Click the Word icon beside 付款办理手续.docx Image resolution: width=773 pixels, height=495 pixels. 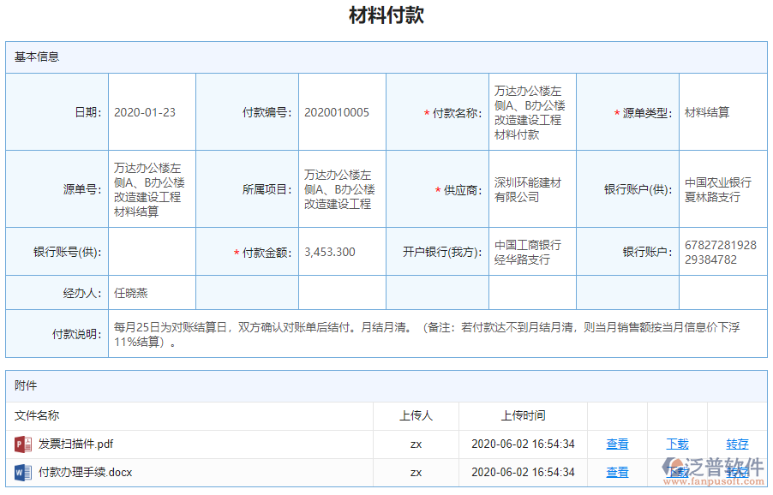pyautogui.click(x=19, y=472)
